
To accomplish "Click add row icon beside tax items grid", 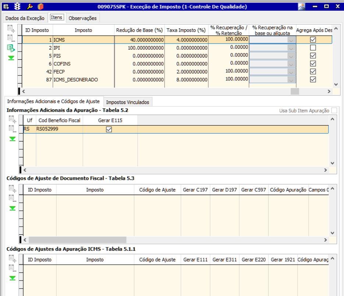I will 11,28.
